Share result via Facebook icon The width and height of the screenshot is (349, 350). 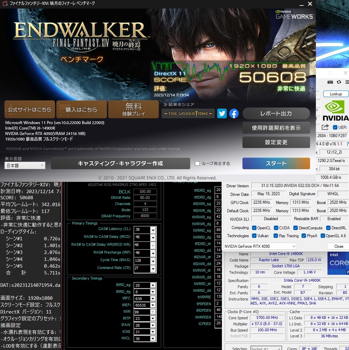click(234, 113)
